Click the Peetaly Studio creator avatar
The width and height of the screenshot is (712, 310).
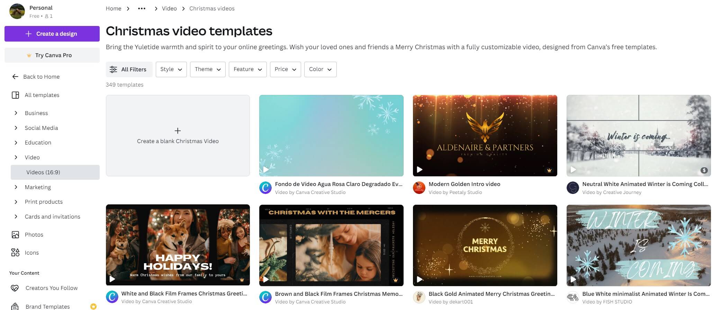[419, 188]
